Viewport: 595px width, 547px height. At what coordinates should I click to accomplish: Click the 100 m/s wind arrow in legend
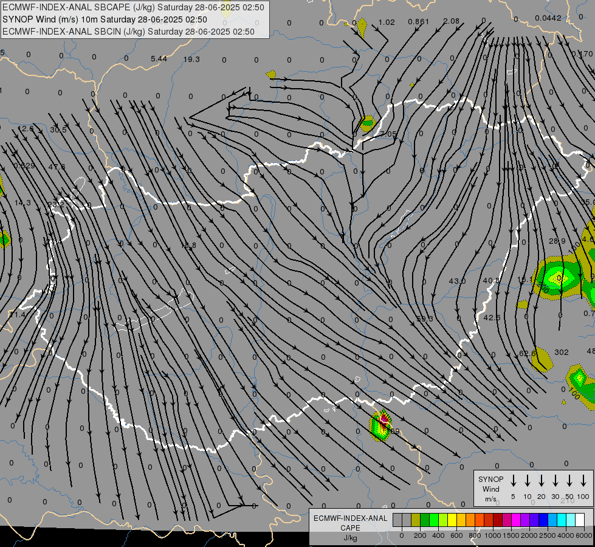[x=583, y=480]
